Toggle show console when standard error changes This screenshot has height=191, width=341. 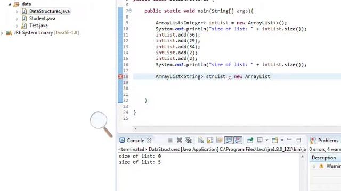point(238,140)
